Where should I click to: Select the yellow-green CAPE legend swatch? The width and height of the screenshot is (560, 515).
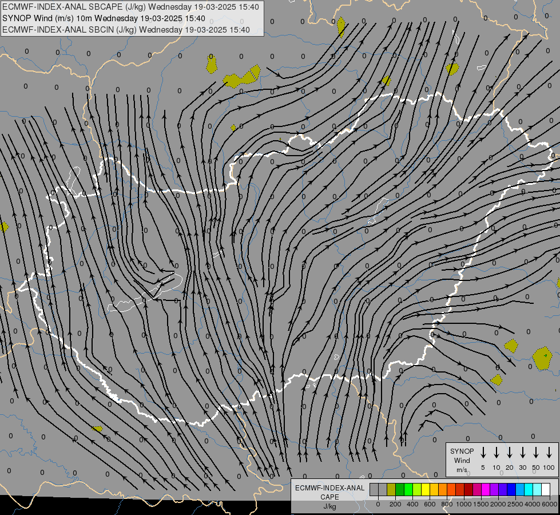[417, 489]
